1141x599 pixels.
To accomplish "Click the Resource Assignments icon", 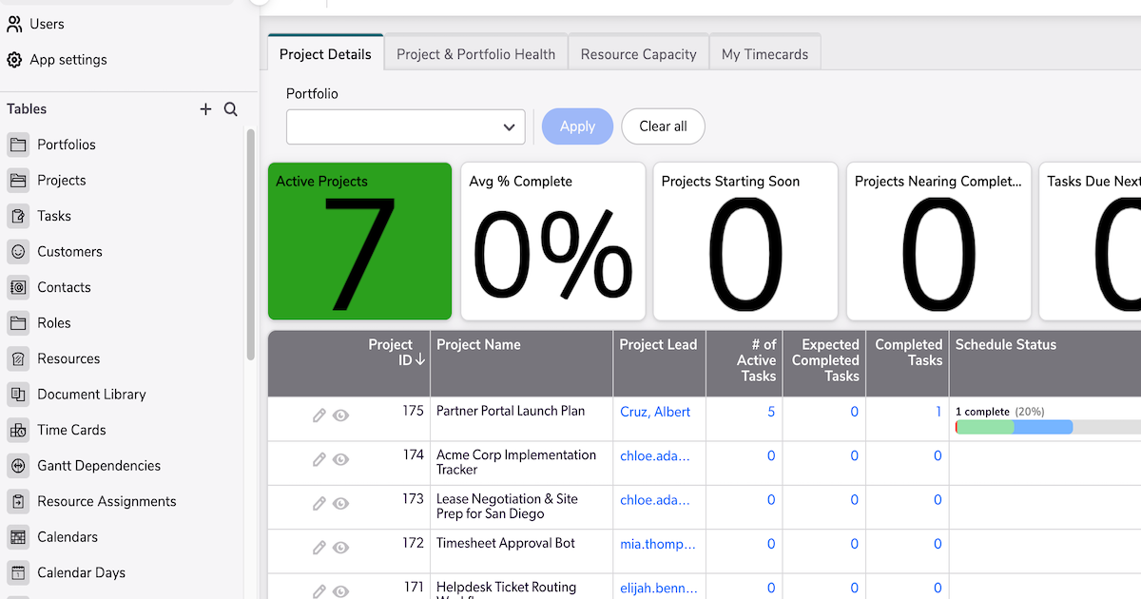I will click(x=18, y=501).
